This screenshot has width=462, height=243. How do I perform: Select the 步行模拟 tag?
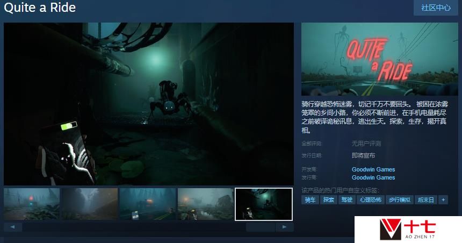point(400,200)
